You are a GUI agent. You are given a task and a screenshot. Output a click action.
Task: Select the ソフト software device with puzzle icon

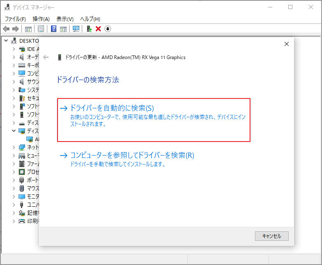click(22, 106)
